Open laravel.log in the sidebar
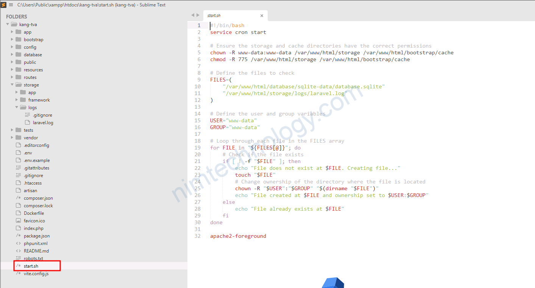This screenshot has height=288, width=535. point(43,123)
